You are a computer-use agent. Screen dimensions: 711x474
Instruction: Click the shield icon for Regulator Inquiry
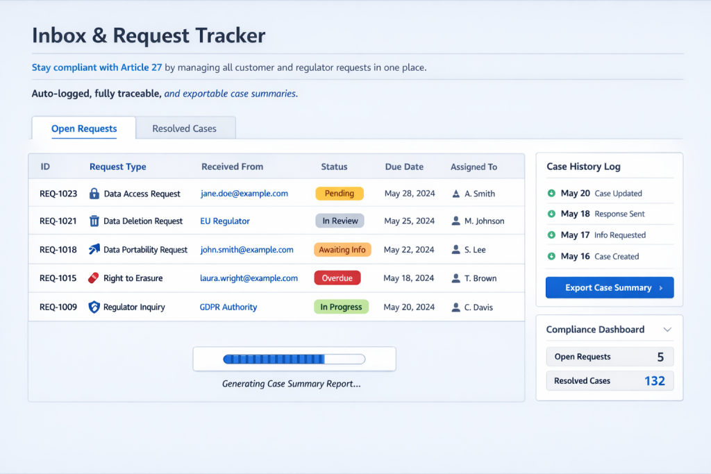pyautogui.click(x=94, y=307)
